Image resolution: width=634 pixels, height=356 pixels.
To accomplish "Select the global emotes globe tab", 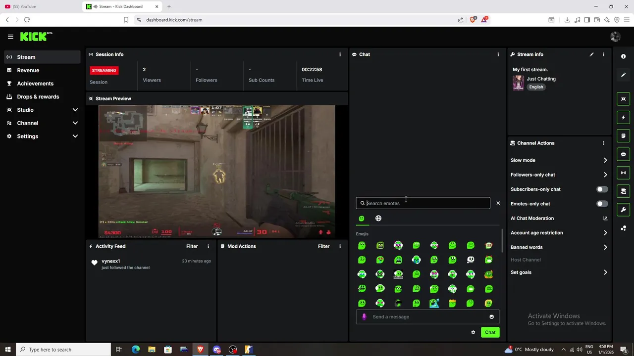I will point(378,219).
